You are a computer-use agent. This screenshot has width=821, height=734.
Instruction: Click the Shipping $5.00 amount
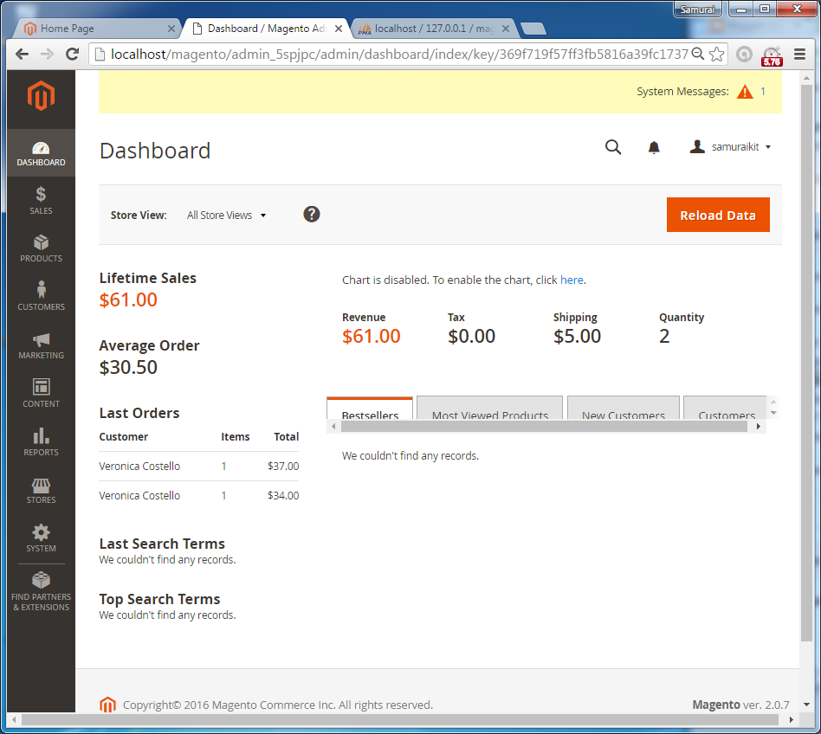pyautogui.click(x=577, y=336)
